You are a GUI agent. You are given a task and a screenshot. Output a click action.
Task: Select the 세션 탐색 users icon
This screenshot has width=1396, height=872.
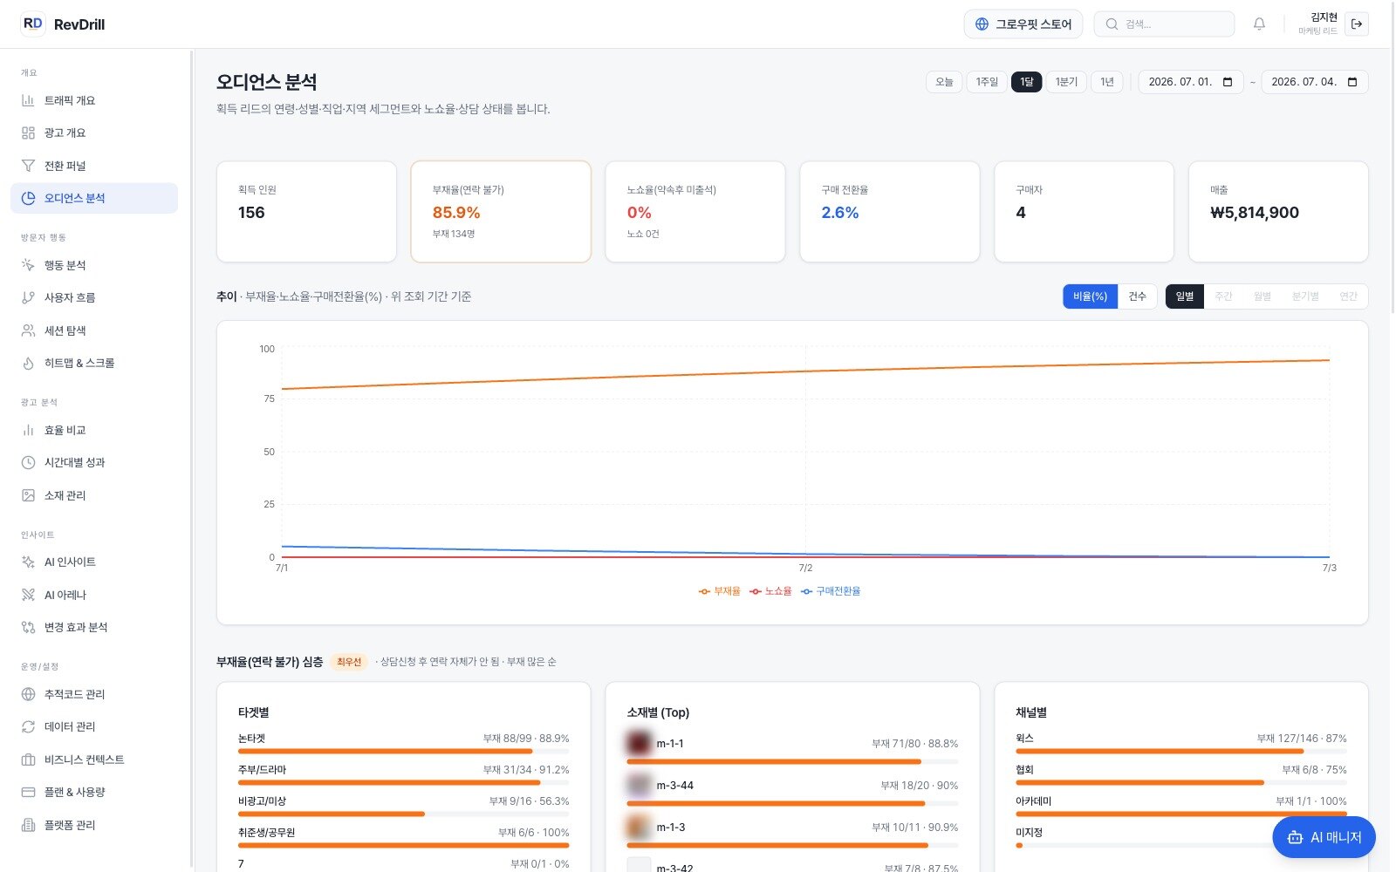28,330
